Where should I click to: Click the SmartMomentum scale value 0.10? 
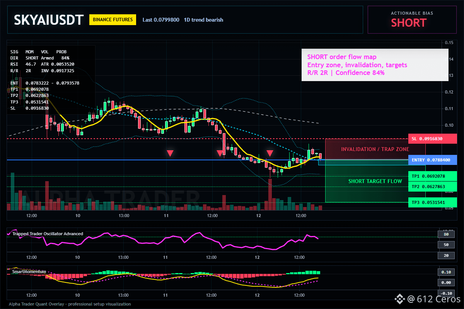[445, 272]
